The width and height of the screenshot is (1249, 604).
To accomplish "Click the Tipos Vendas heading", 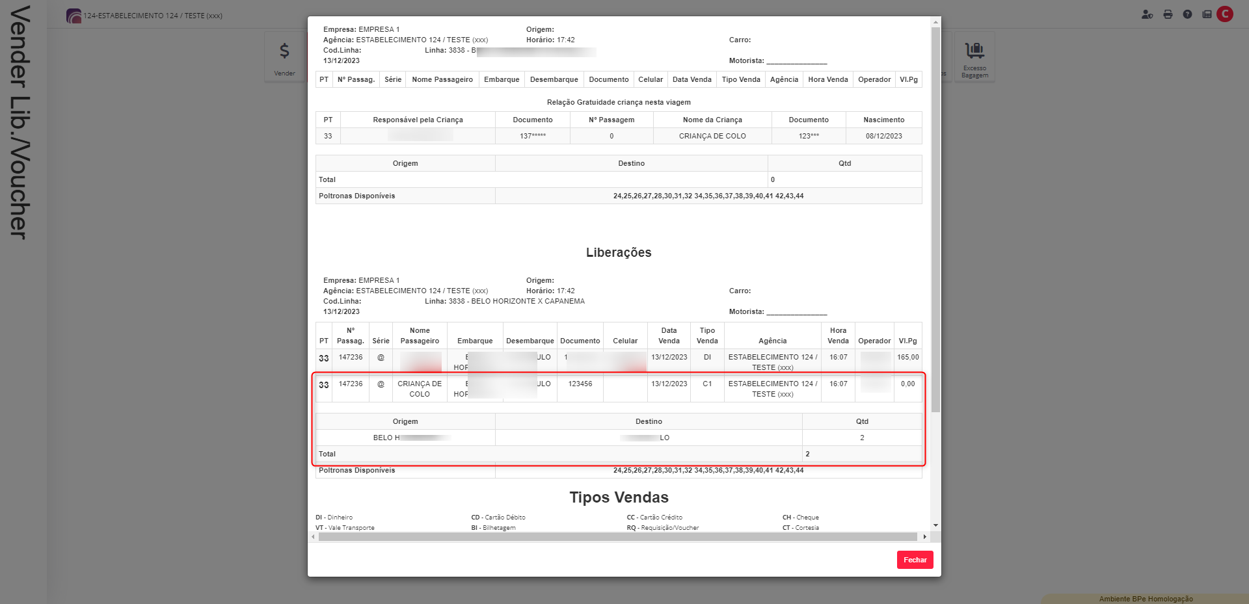I will 619,497.
